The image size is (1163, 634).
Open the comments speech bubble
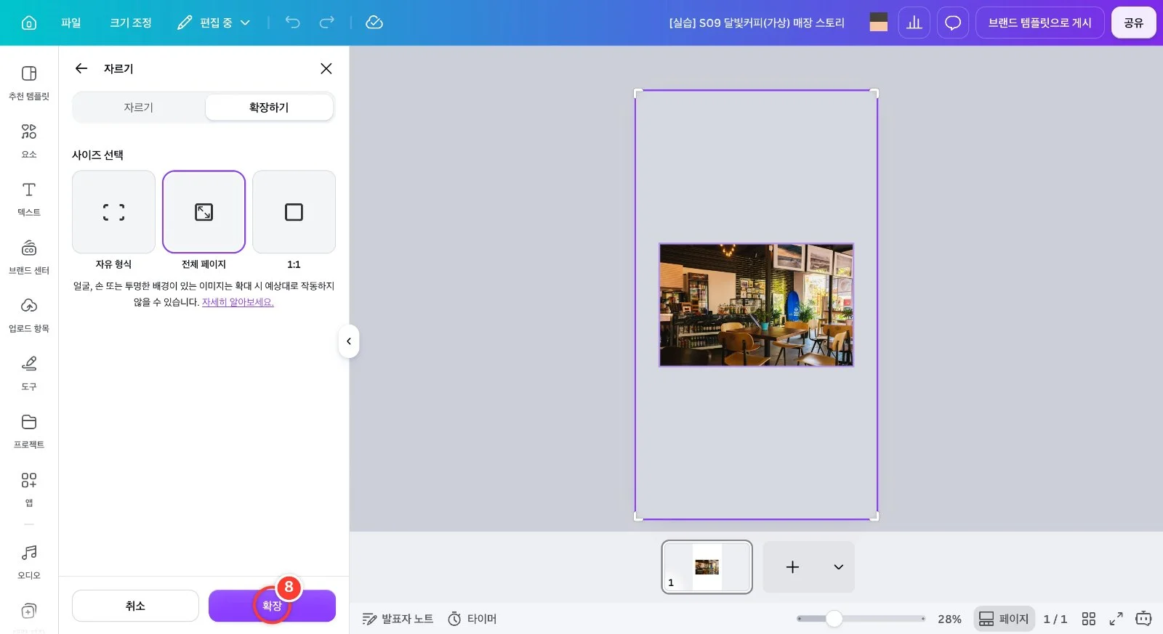pyautogui.click(x=953, y=23)
